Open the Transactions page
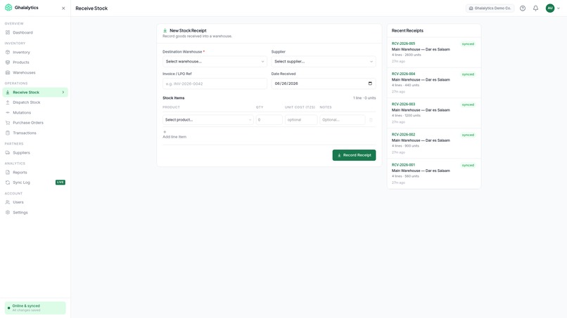Image resolution: width=567 pixels, height=318 pixels. tap(35, 133)
